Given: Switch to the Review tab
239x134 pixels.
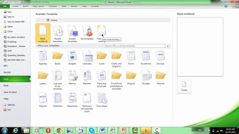Looking at the screenshot, I should [x=74, y=6].
